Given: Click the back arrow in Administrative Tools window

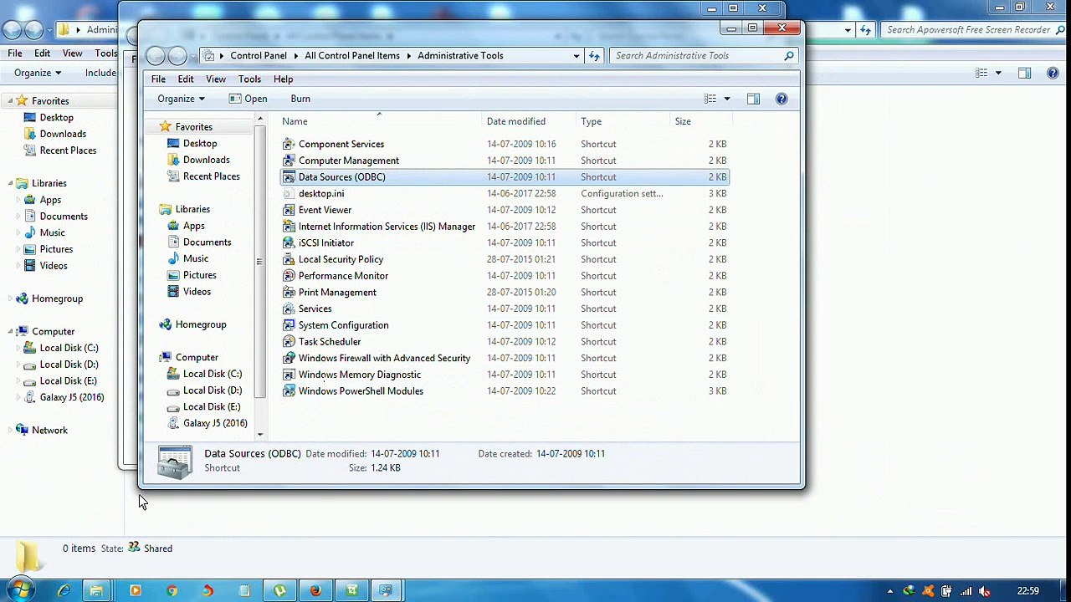Looking at the screenshot, I should [156, 56].
